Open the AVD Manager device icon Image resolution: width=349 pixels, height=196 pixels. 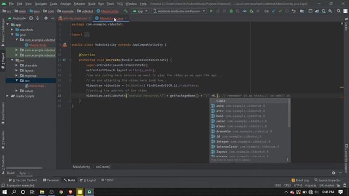(x=323, y=11)
